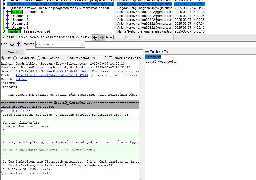Click the Search button
The image size is (256, 180).
[x=13, y=52]
